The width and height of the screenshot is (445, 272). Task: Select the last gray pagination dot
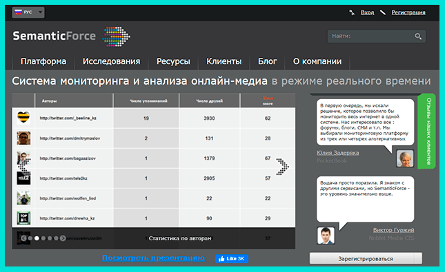point(56,238)
